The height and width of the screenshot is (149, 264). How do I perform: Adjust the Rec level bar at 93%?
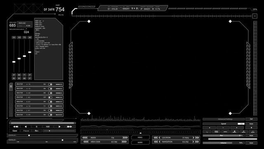pyautogui.click(x=224, y=135)
